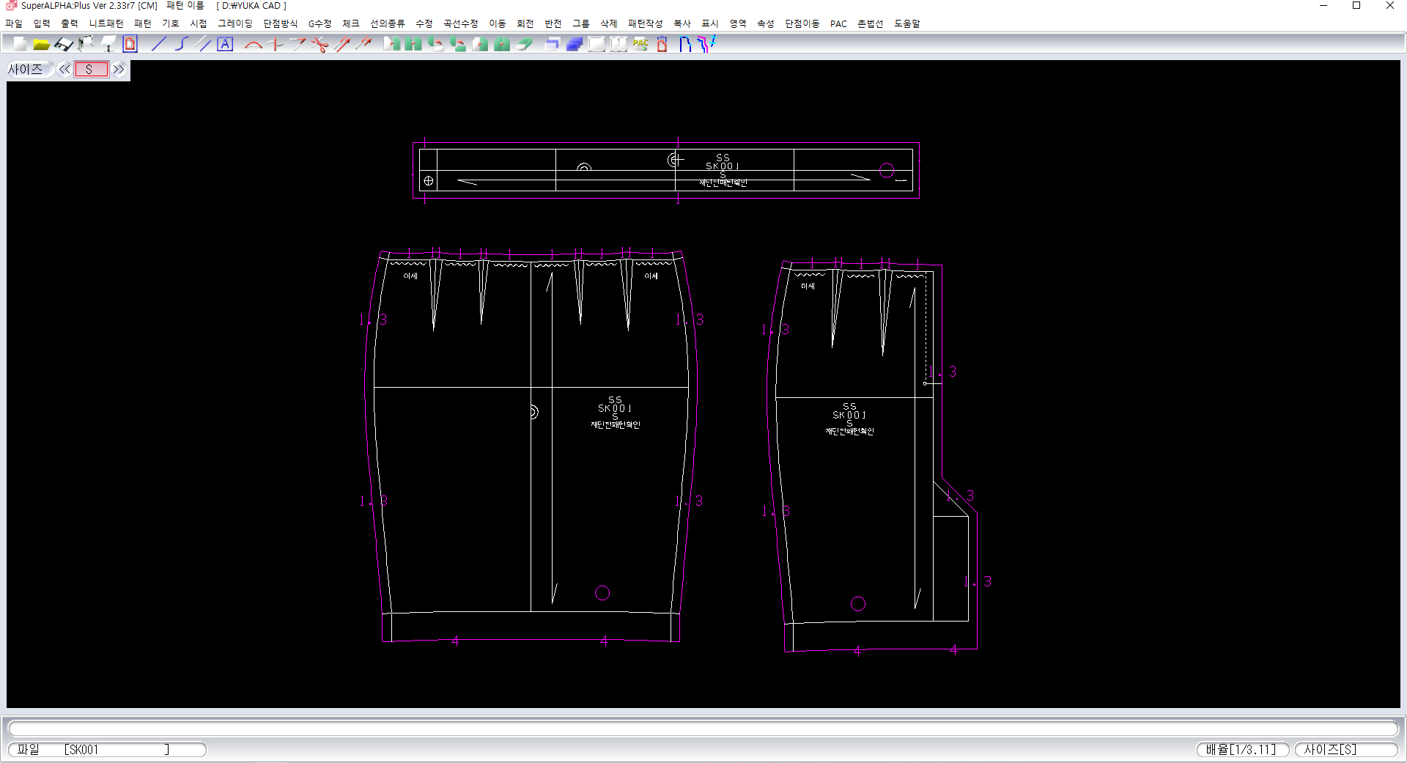Go to previous size with << arrow
Screen dimensions: 1407x763
coord(64,70)
